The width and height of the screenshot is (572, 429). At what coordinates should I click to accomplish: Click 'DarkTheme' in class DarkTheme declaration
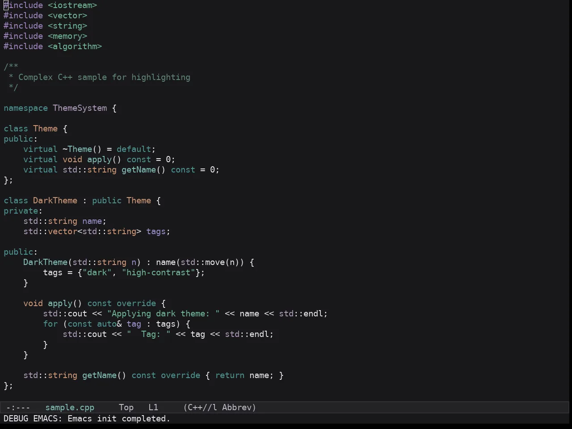55,201
